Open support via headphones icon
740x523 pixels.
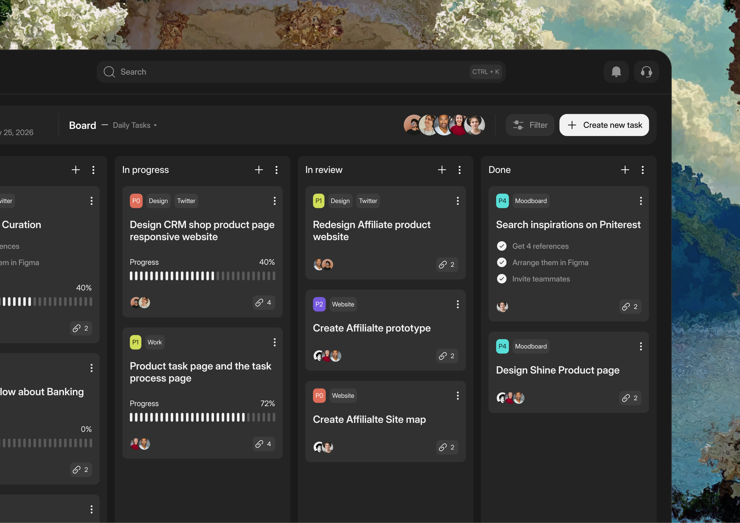[646, 72]
